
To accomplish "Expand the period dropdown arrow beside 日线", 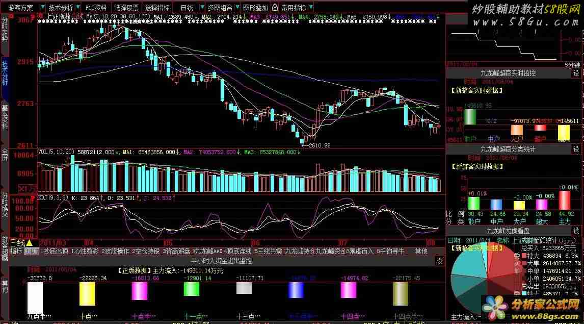I will tap(202, 7).
